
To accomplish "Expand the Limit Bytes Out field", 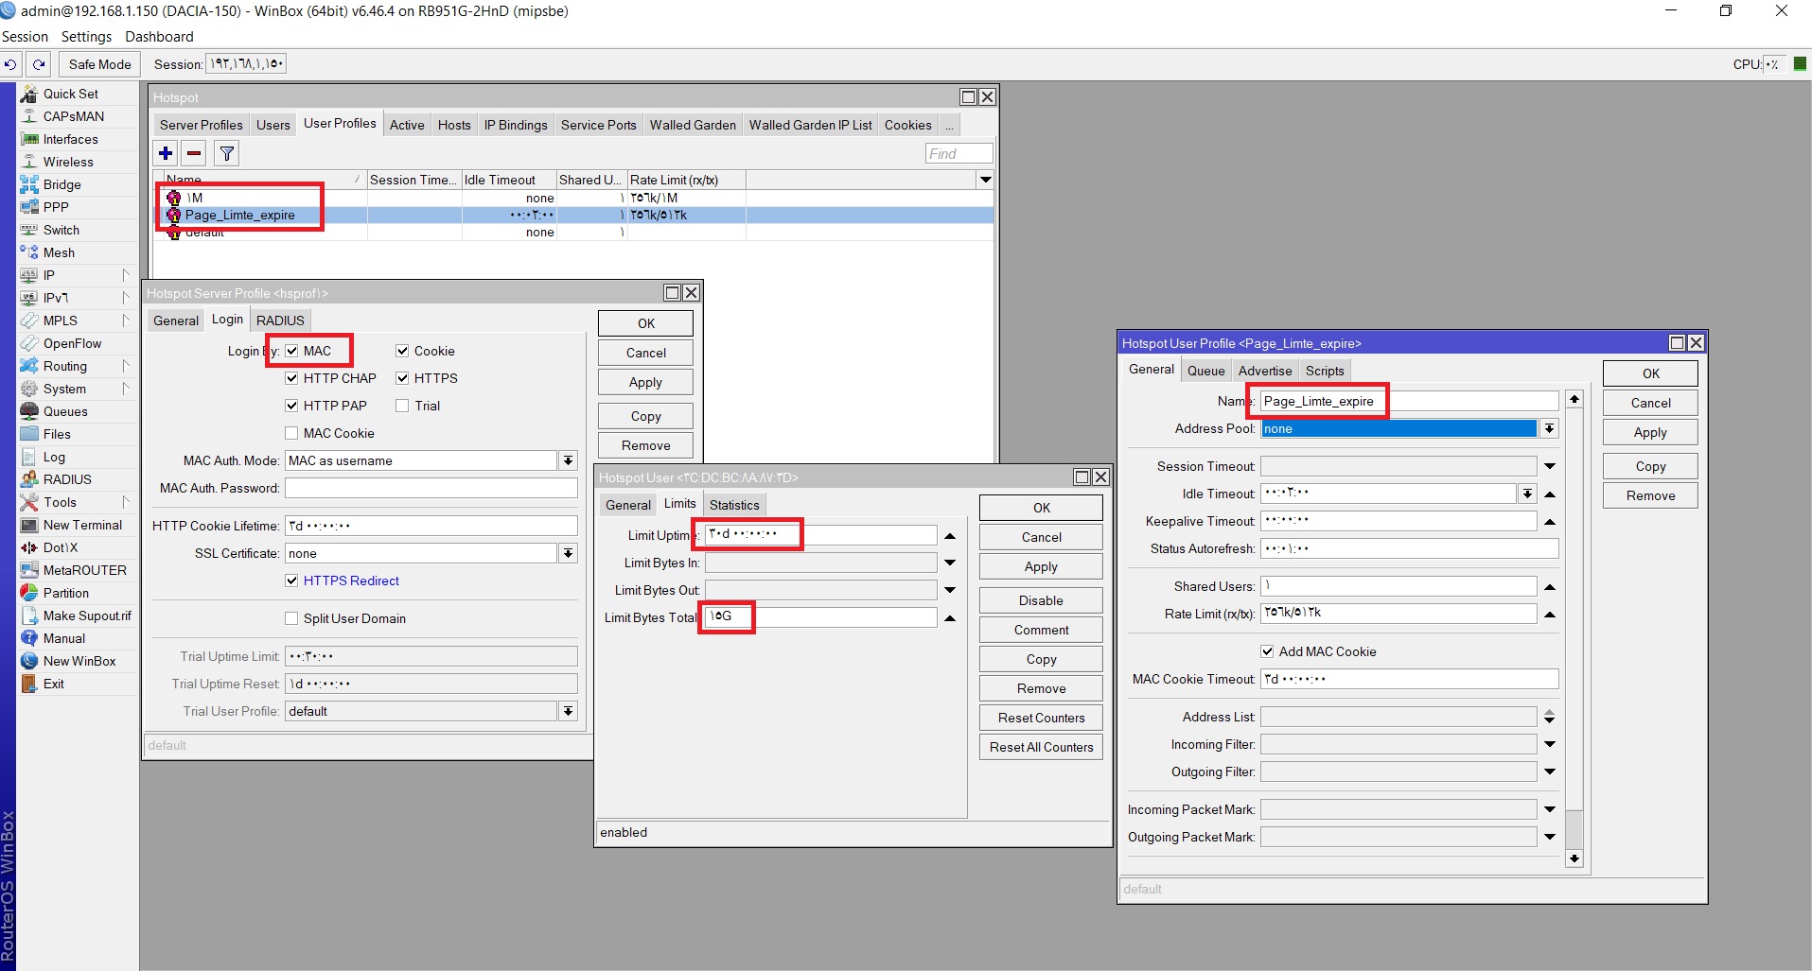I will click(x=950, y=590).
